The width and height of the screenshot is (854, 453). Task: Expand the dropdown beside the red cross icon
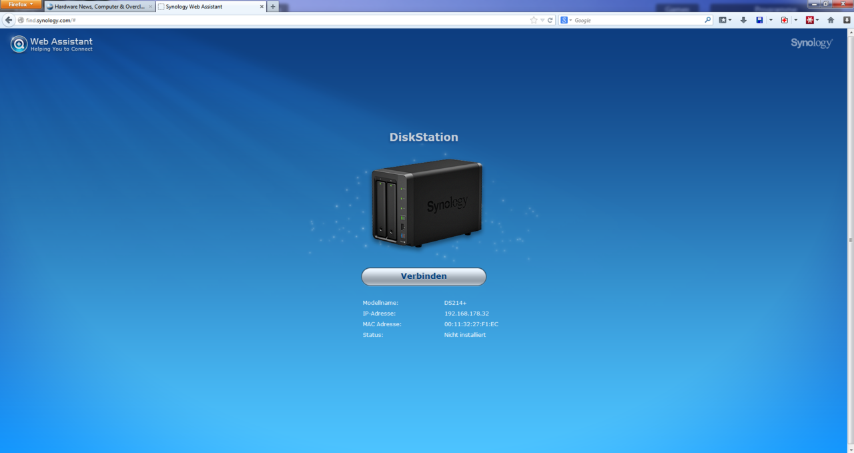coord(796,21)
